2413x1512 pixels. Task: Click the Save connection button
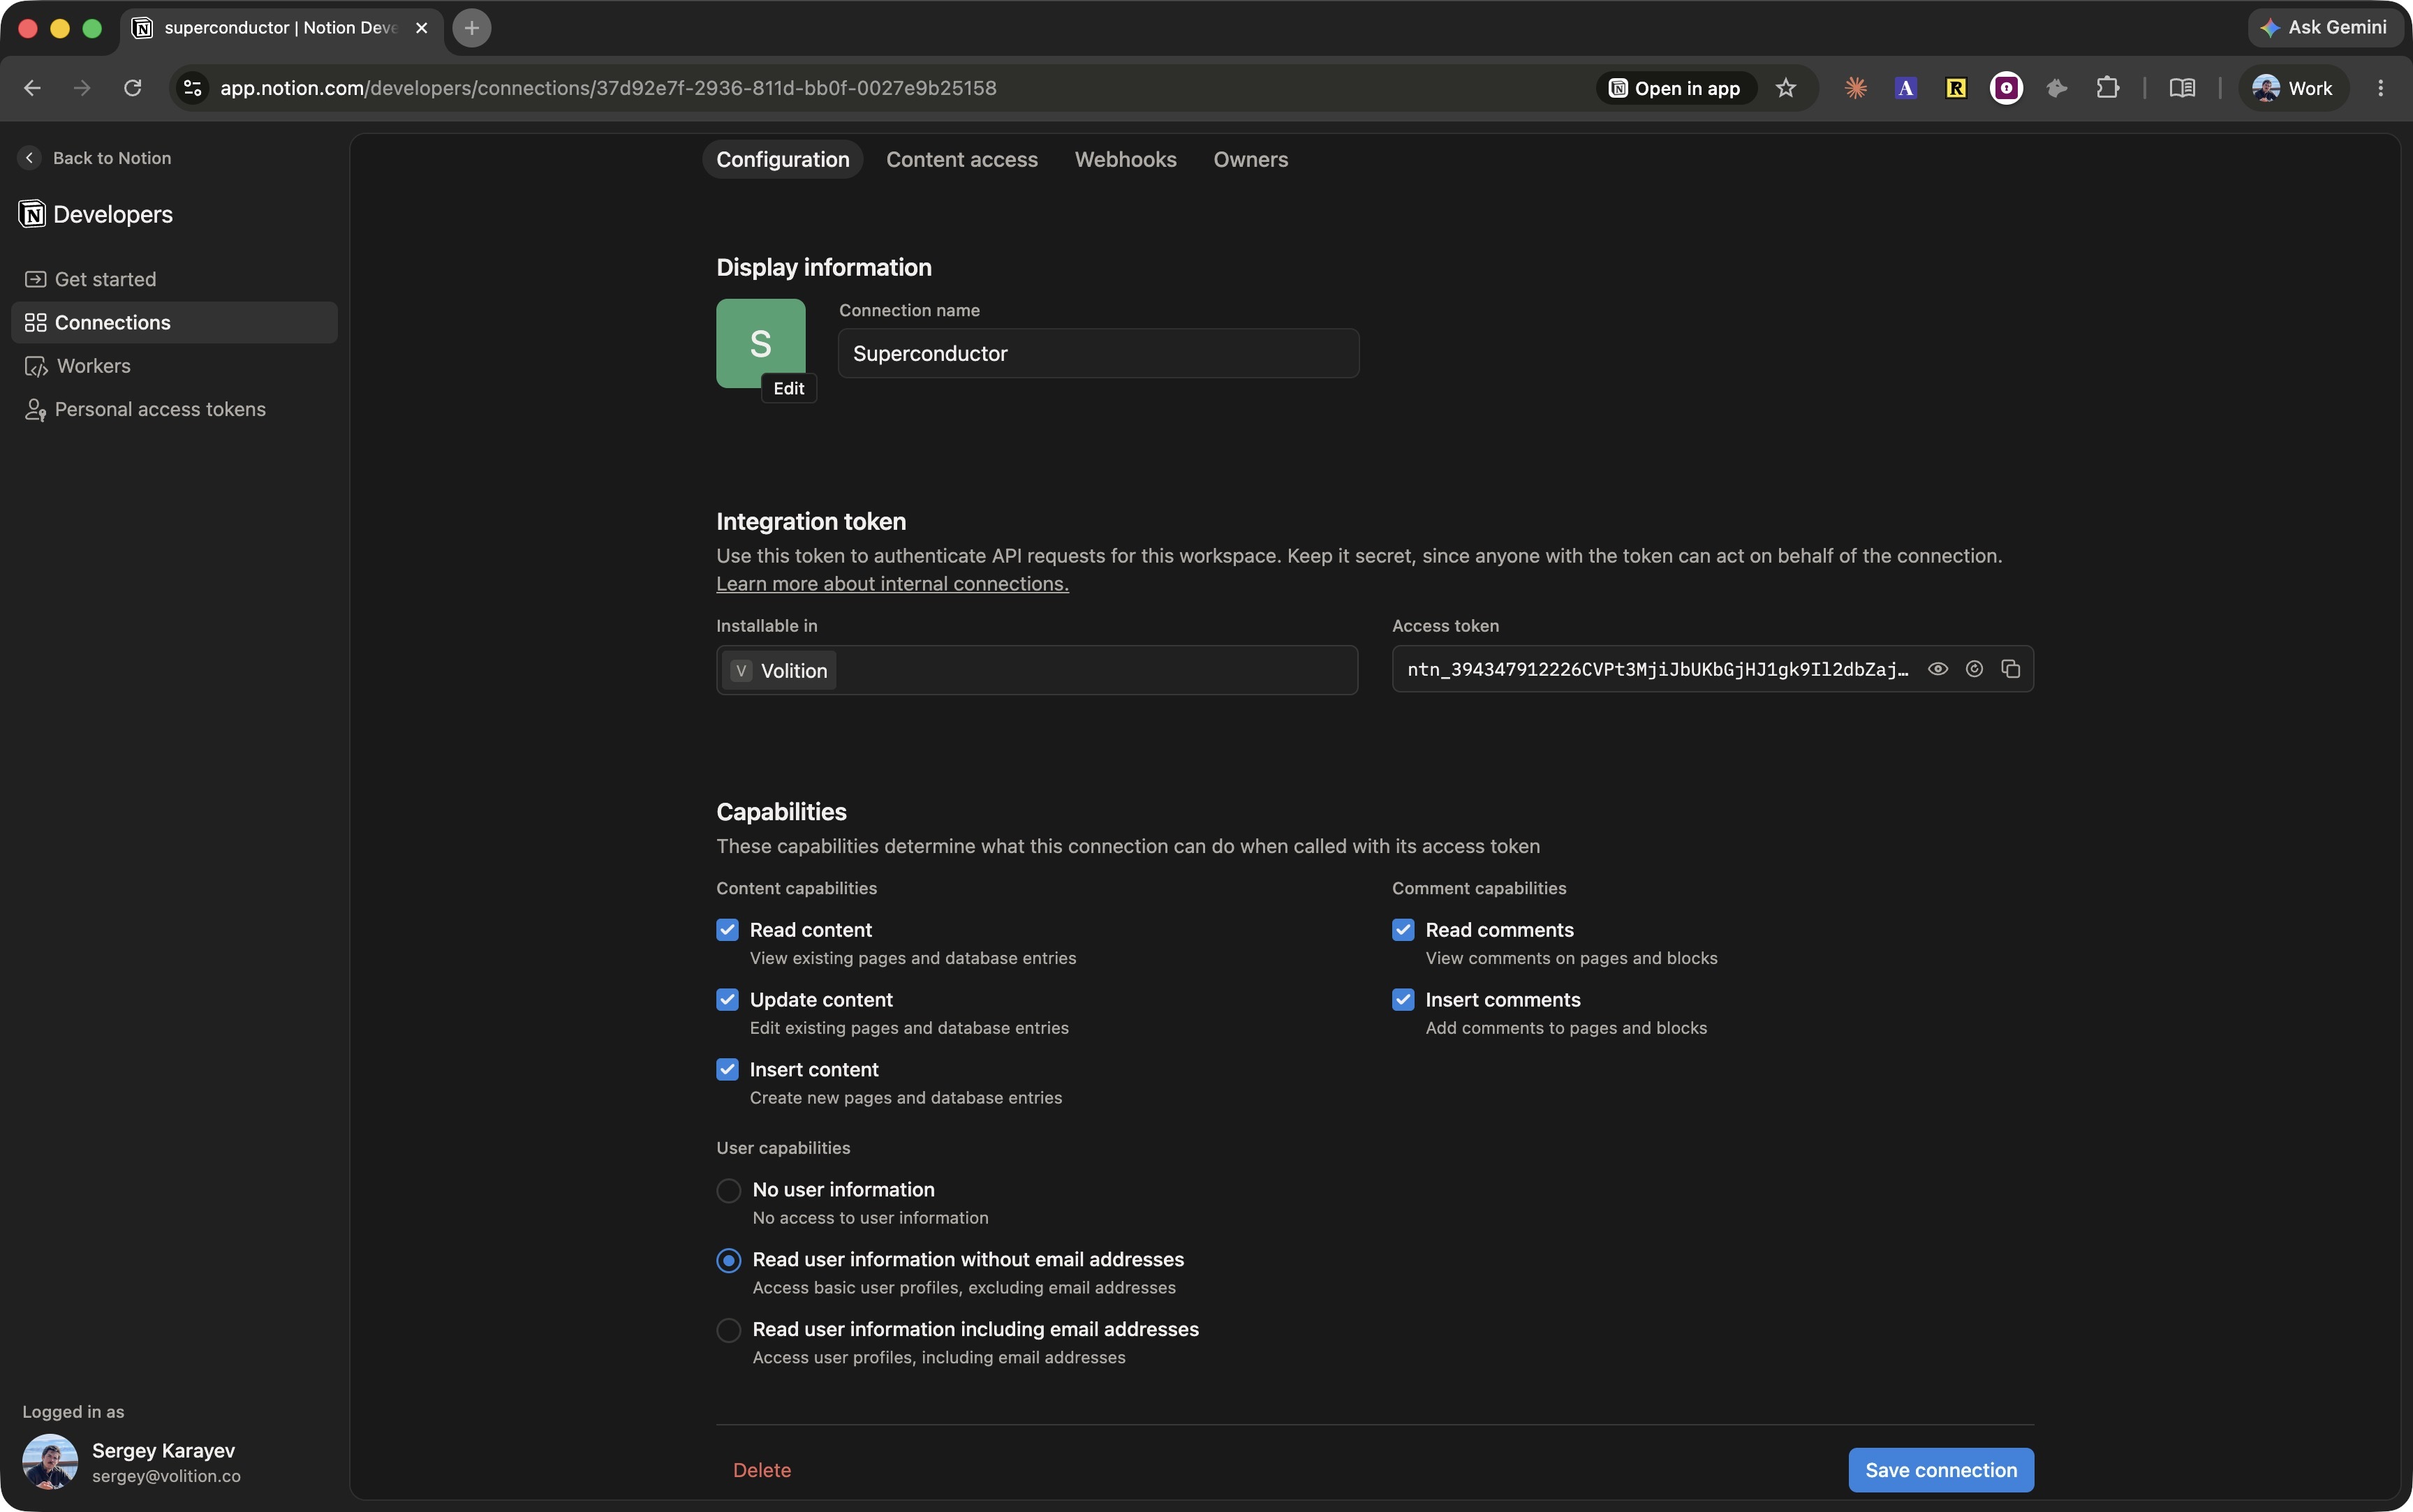[1940, 1470]
